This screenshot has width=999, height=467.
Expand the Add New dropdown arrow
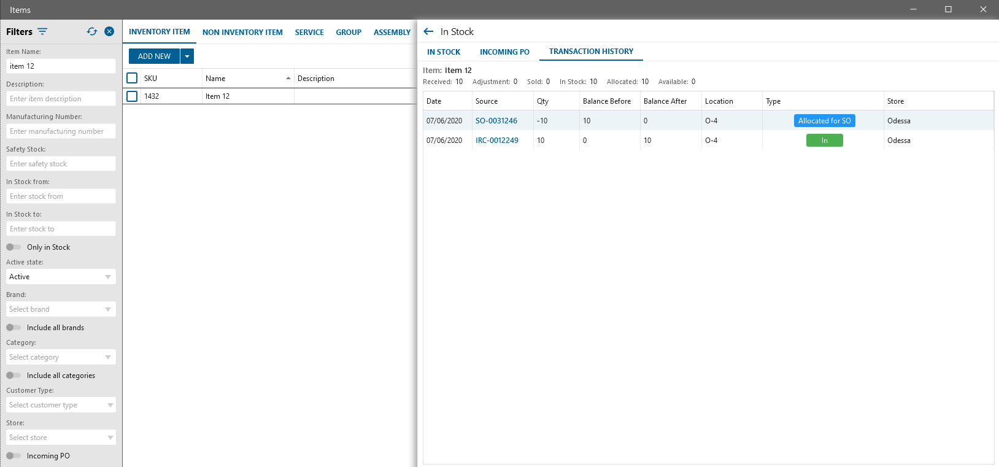[187, 56]
